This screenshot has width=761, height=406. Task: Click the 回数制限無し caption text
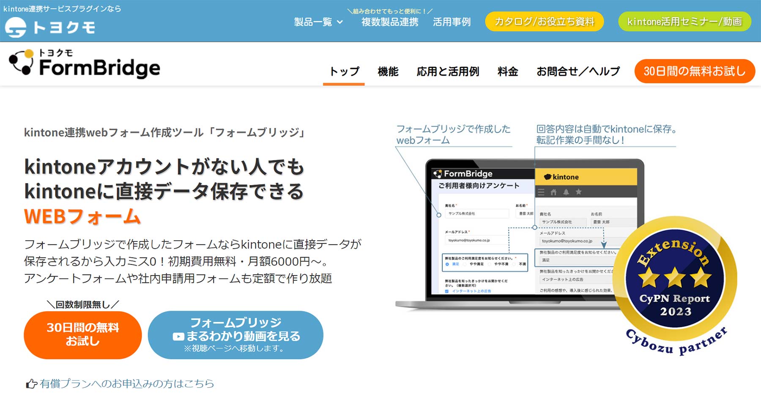83,304
